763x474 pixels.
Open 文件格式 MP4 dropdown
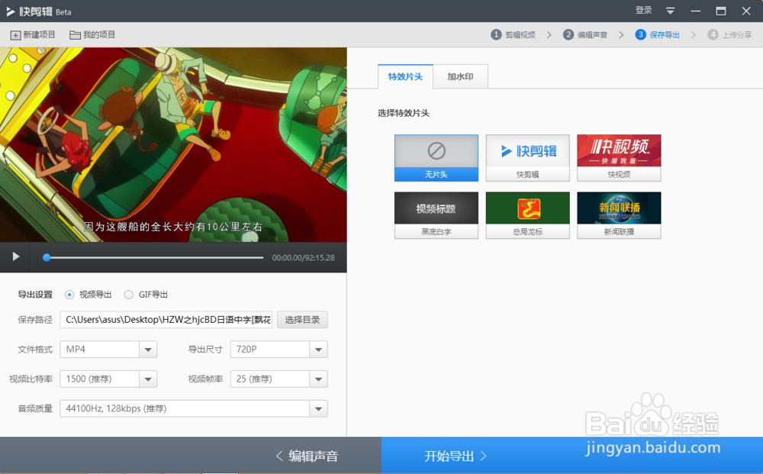108,350
